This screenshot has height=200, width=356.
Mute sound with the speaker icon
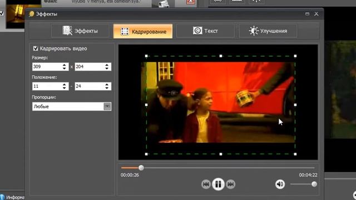[280, 184]
